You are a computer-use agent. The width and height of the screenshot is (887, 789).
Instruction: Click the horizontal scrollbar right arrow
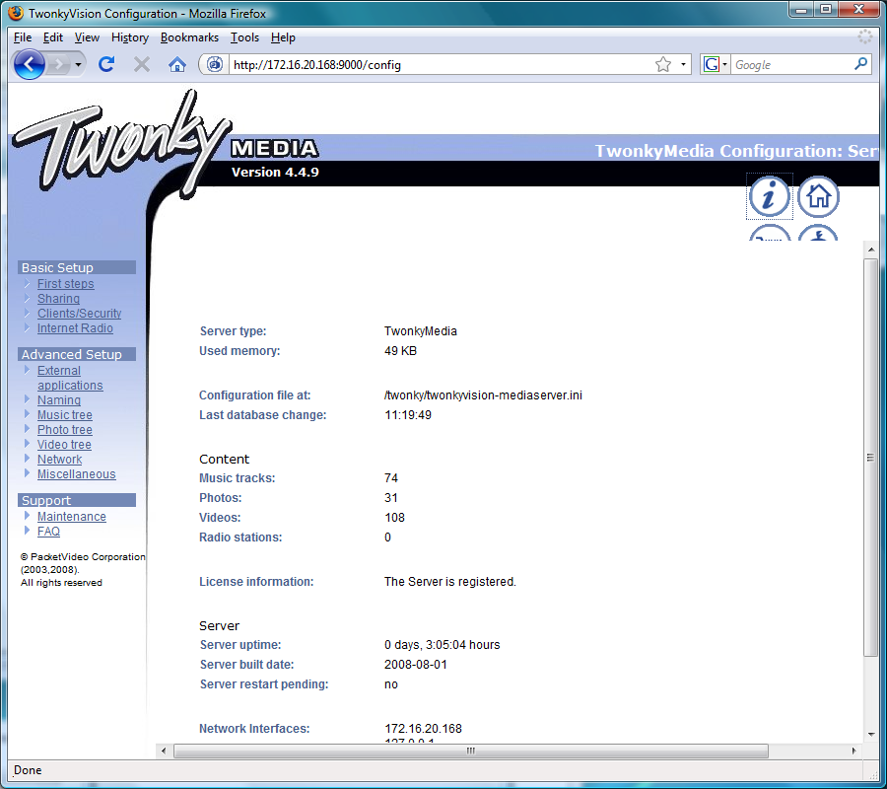tap(853, 751)
